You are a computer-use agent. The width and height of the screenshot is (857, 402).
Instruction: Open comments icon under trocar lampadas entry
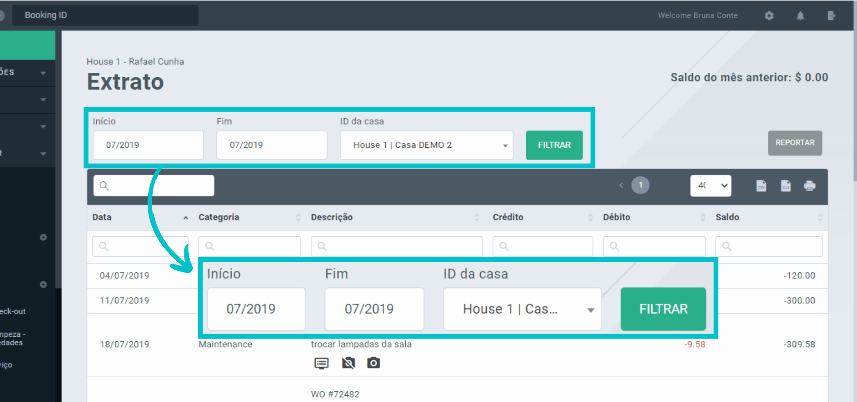(x=321, y=363)
